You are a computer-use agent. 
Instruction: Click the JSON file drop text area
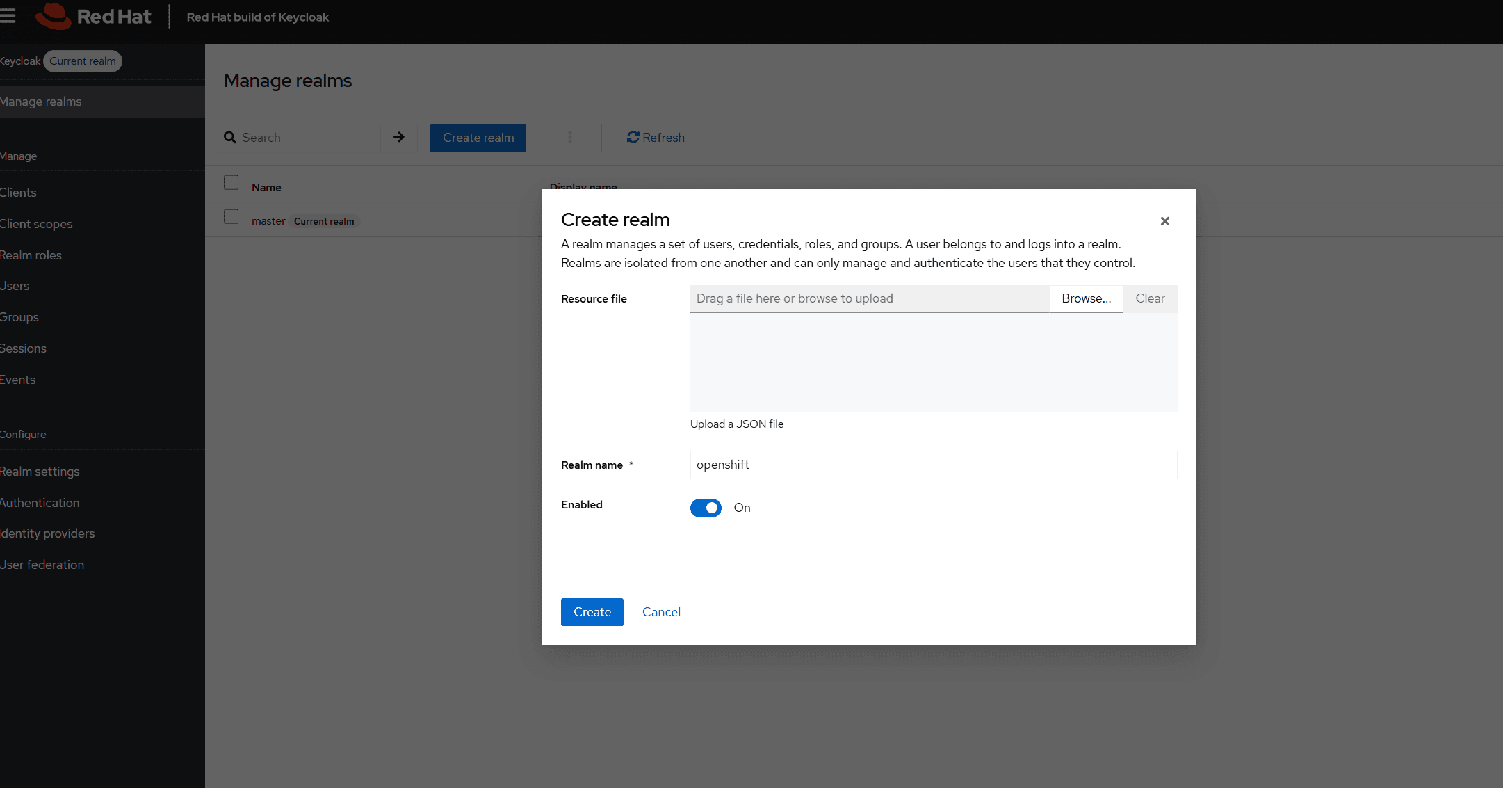tap(934, 363)
